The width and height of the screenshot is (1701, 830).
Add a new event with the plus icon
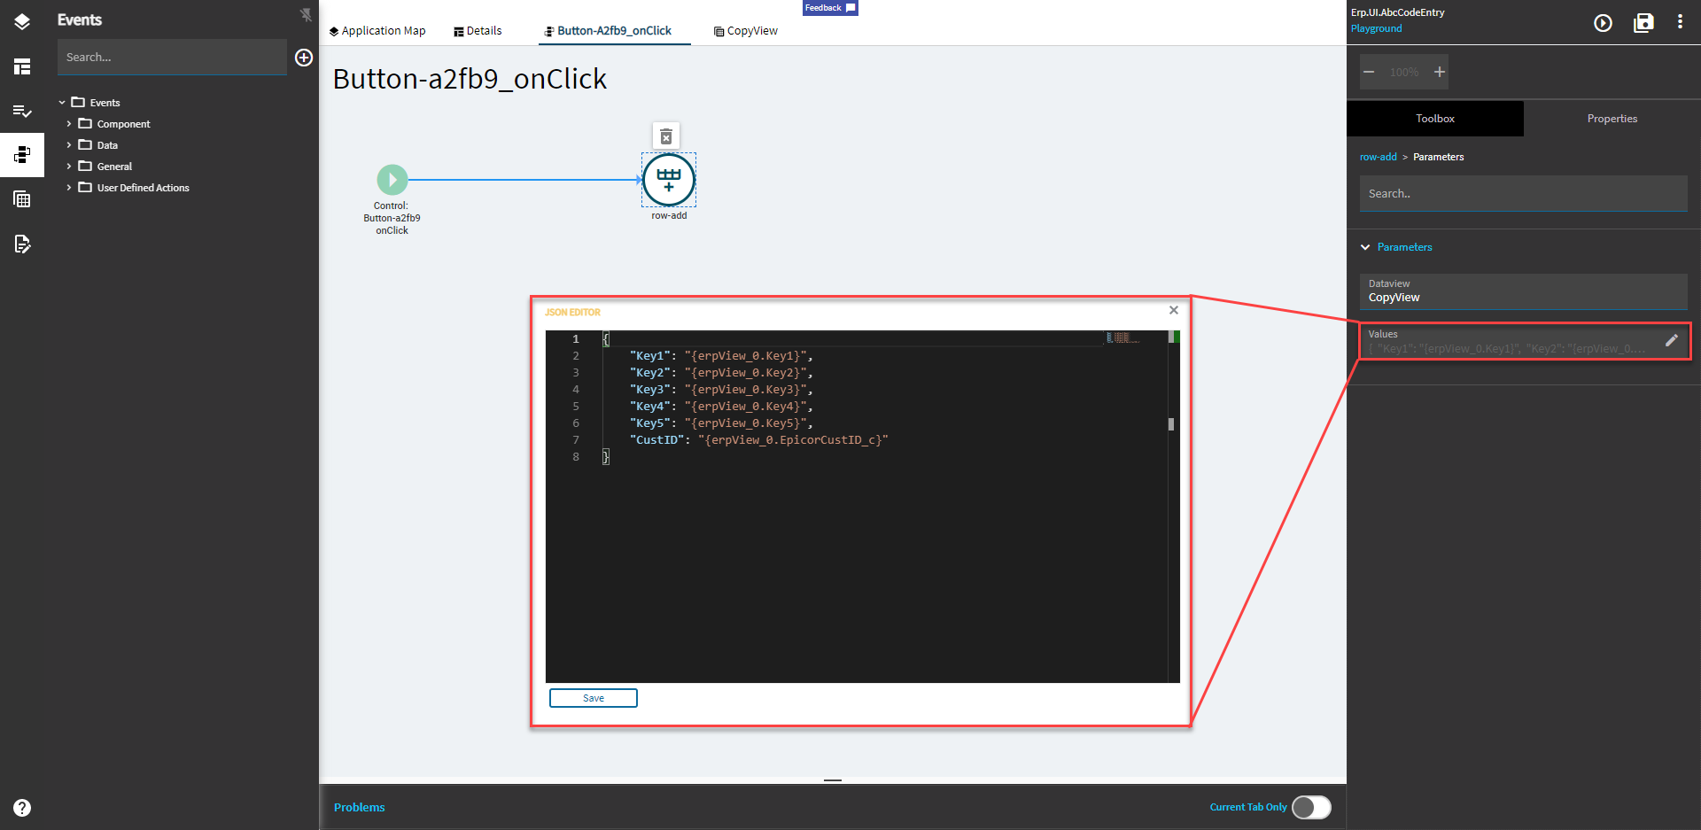point(304,58)
